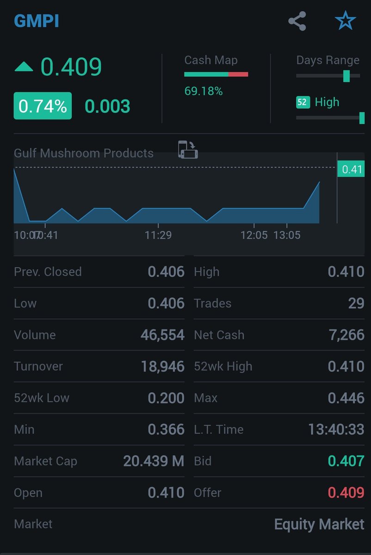The width and height of the screenshot is (371, 555).
Task: Tap the 13:05 time axis label
Action: (x=287, y=235)
